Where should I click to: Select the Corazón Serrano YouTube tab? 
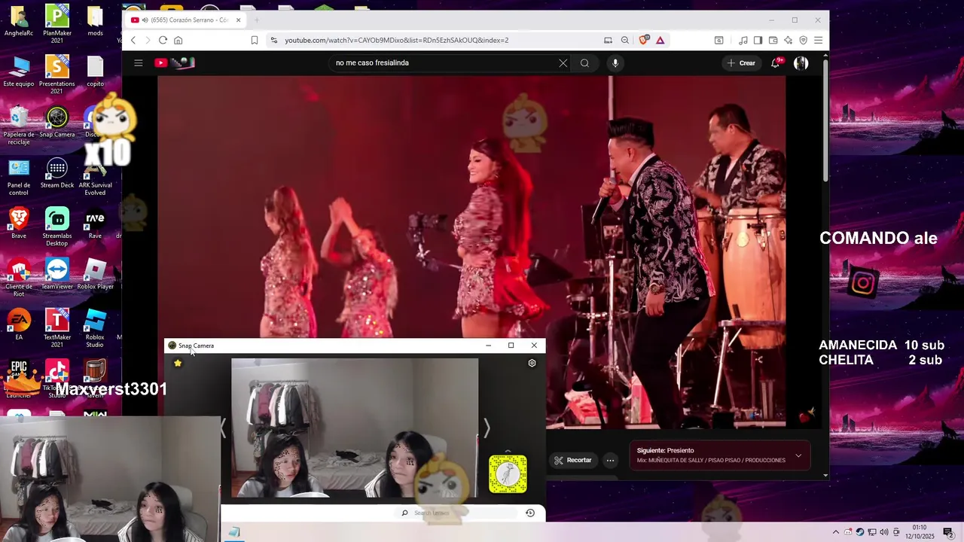pyautogui.click(x=186, y=20)
